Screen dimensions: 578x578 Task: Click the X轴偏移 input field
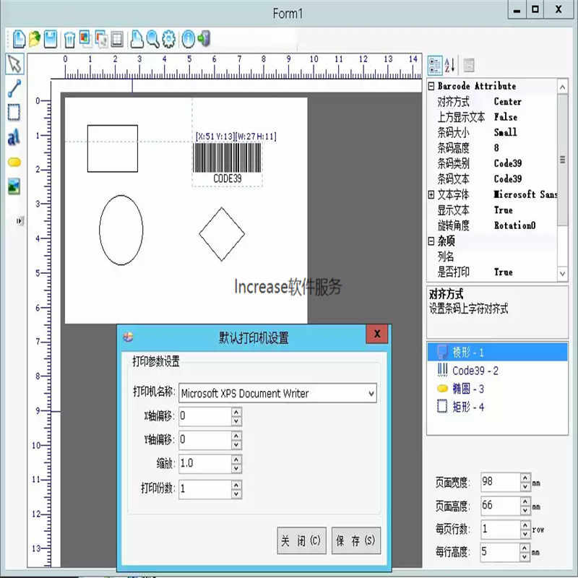(205, 417)
